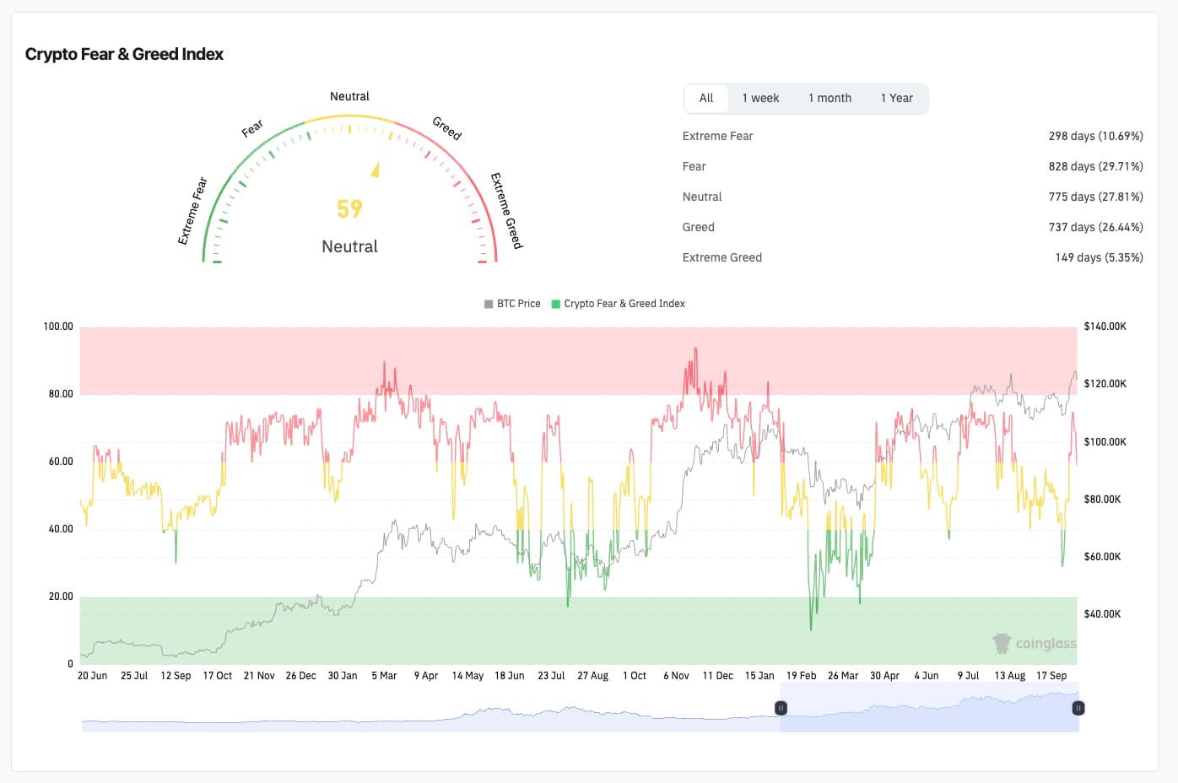
Task: Select the 1 Year range tab
Action: [896, 98]
